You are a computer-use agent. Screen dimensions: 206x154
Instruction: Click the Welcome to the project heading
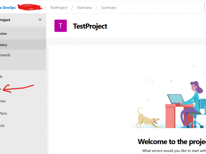tap(172, 142)
